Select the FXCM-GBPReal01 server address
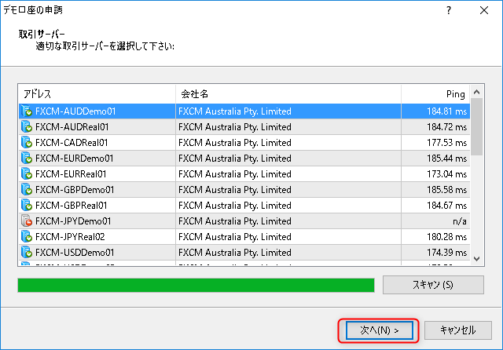 (72, 206)
